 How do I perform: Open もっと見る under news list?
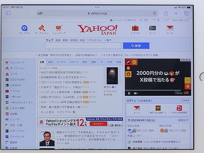47,112
